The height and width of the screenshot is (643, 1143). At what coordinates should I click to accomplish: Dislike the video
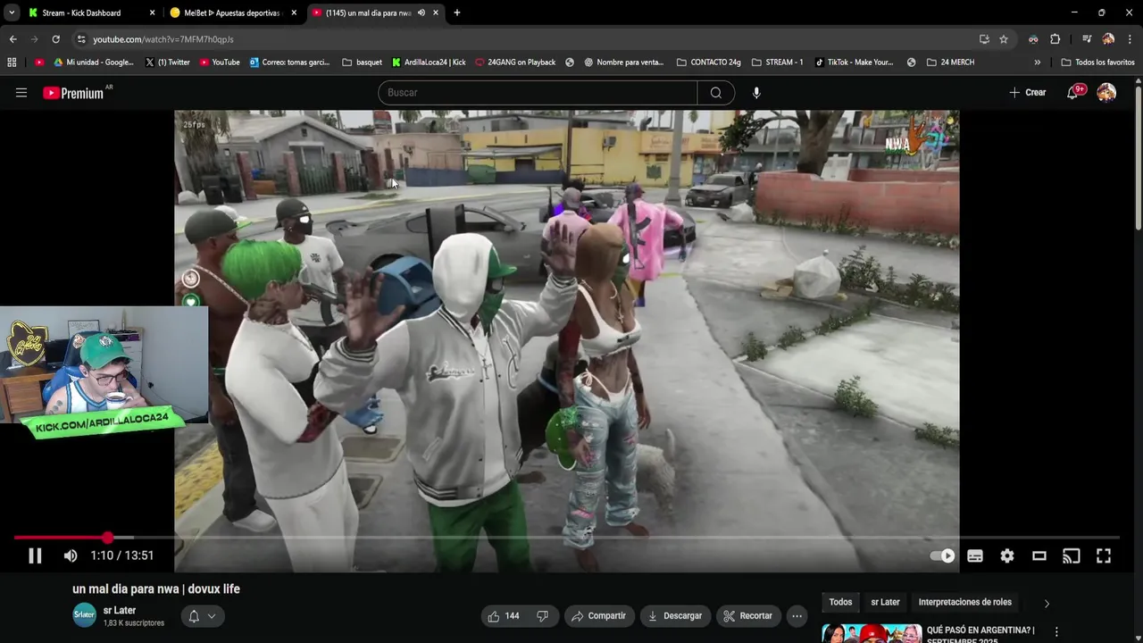542,616
